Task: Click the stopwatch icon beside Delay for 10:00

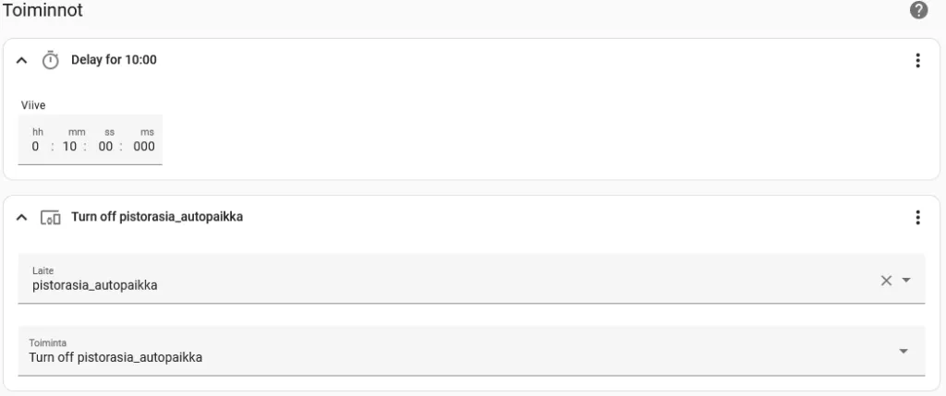Action: pos(50,60)
